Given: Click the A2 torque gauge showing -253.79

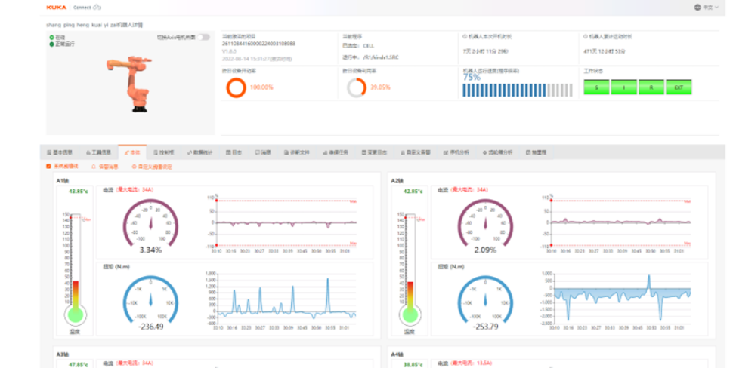Looking at the screenshot, I should pos(485,299).
